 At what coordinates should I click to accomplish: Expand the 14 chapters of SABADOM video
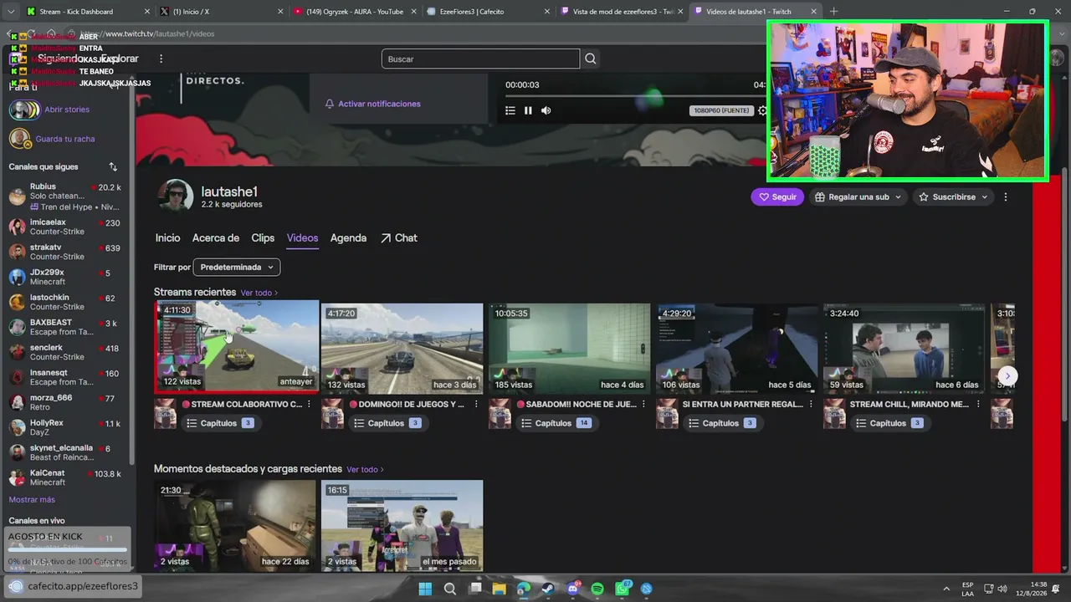[556, 423]
